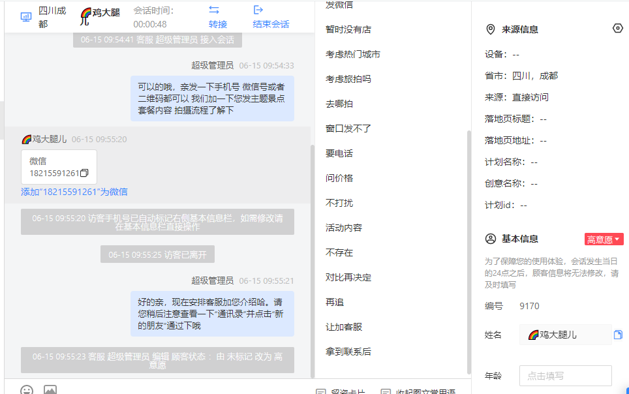Screen dimensions: 629x394
Task: Choose the 不存在 quick reply
Action: [x=339, y=252]
